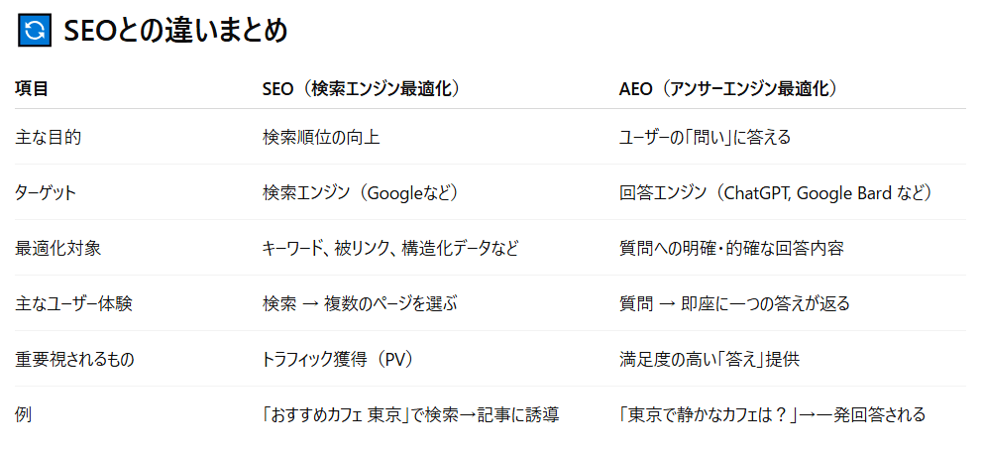Viewport: 982px width, 453px height.
Task: Click the '質問 → 即座に一つの答えが返る' cell
Action: click(734, 304)
